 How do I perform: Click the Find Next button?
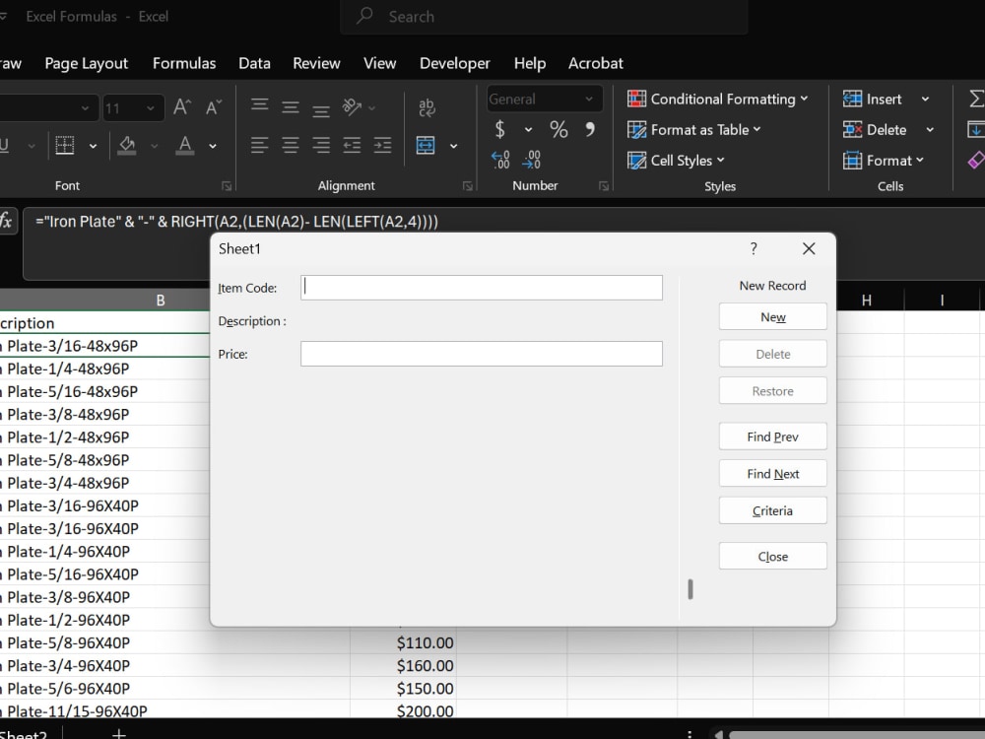click(x=772, y=473)
